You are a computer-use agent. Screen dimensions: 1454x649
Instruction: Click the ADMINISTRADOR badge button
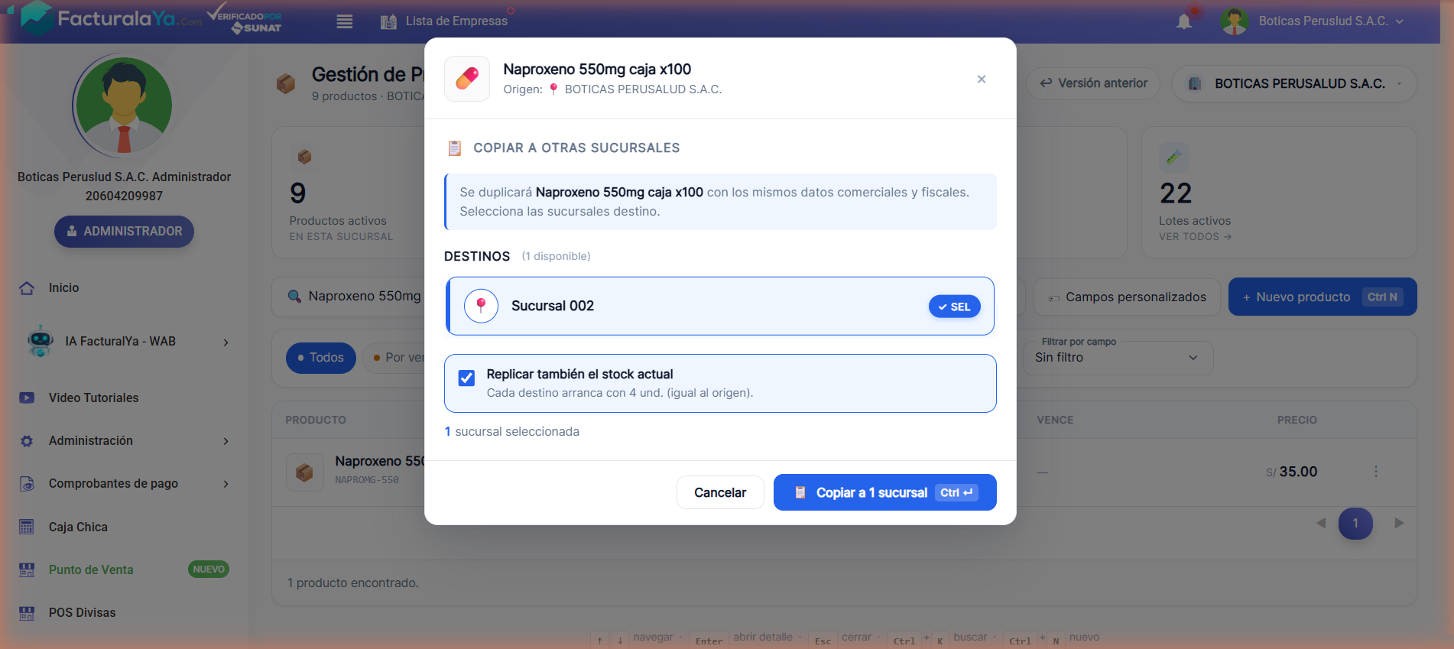pos(124,231)
